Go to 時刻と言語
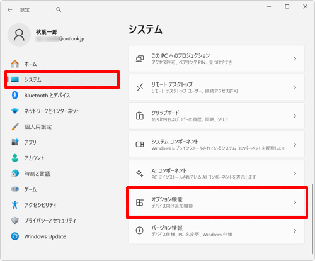The width and height of the screenshot is (315, 261). coord(62,174)
